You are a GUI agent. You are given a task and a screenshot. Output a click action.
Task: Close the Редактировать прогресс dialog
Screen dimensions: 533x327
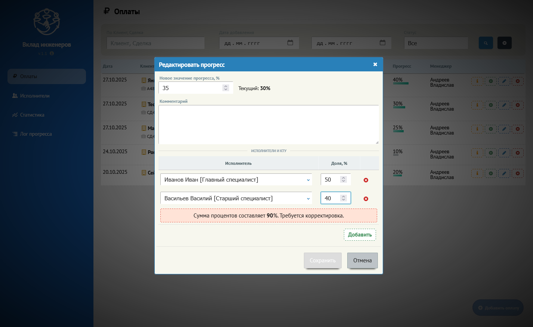pos(375,65)
